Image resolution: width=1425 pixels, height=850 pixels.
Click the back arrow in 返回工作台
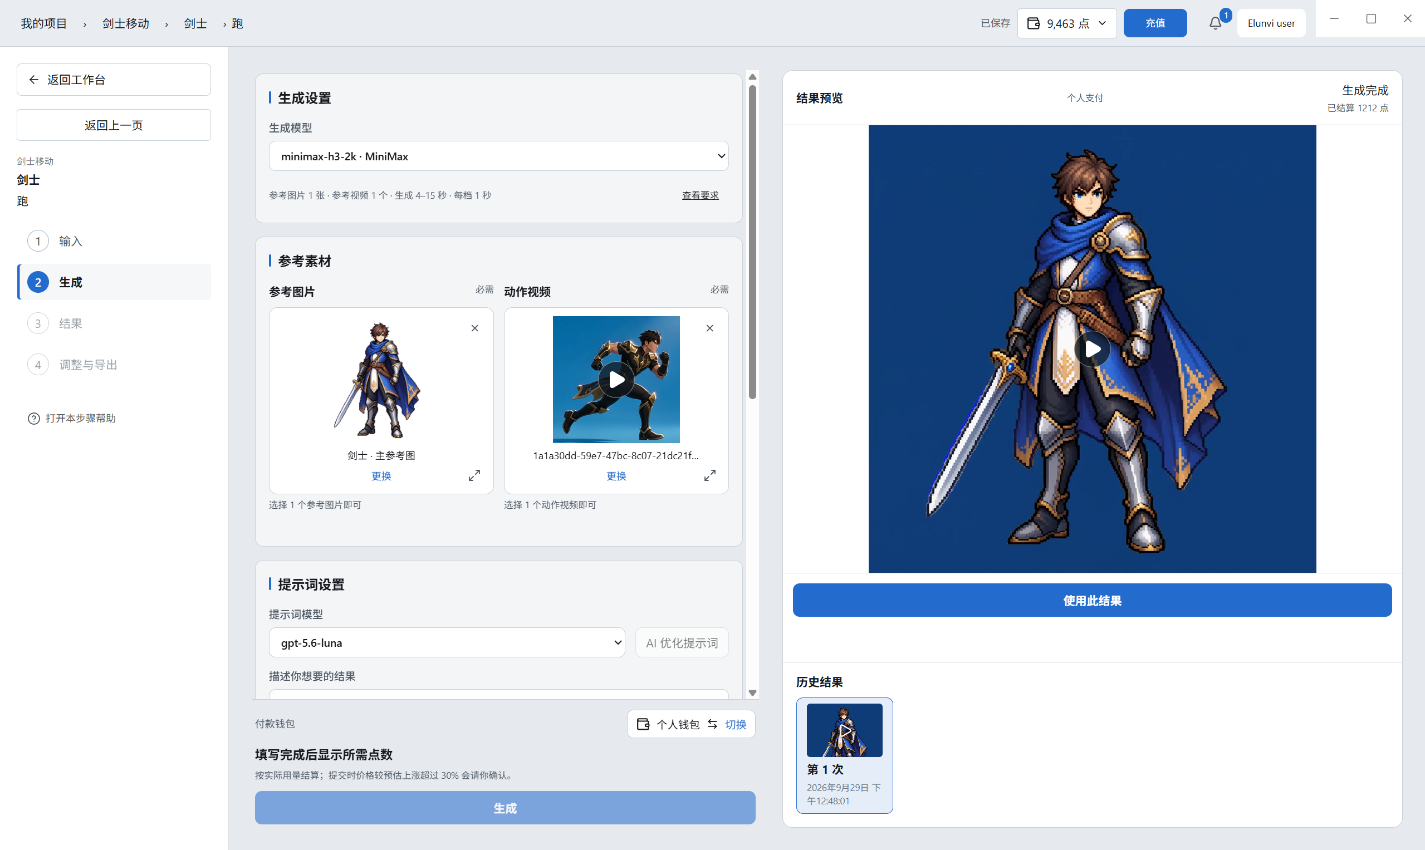click(34, 80)
